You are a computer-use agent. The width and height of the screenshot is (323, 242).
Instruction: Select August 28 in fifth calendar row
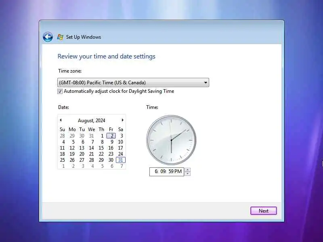click(x=92, y=160)
